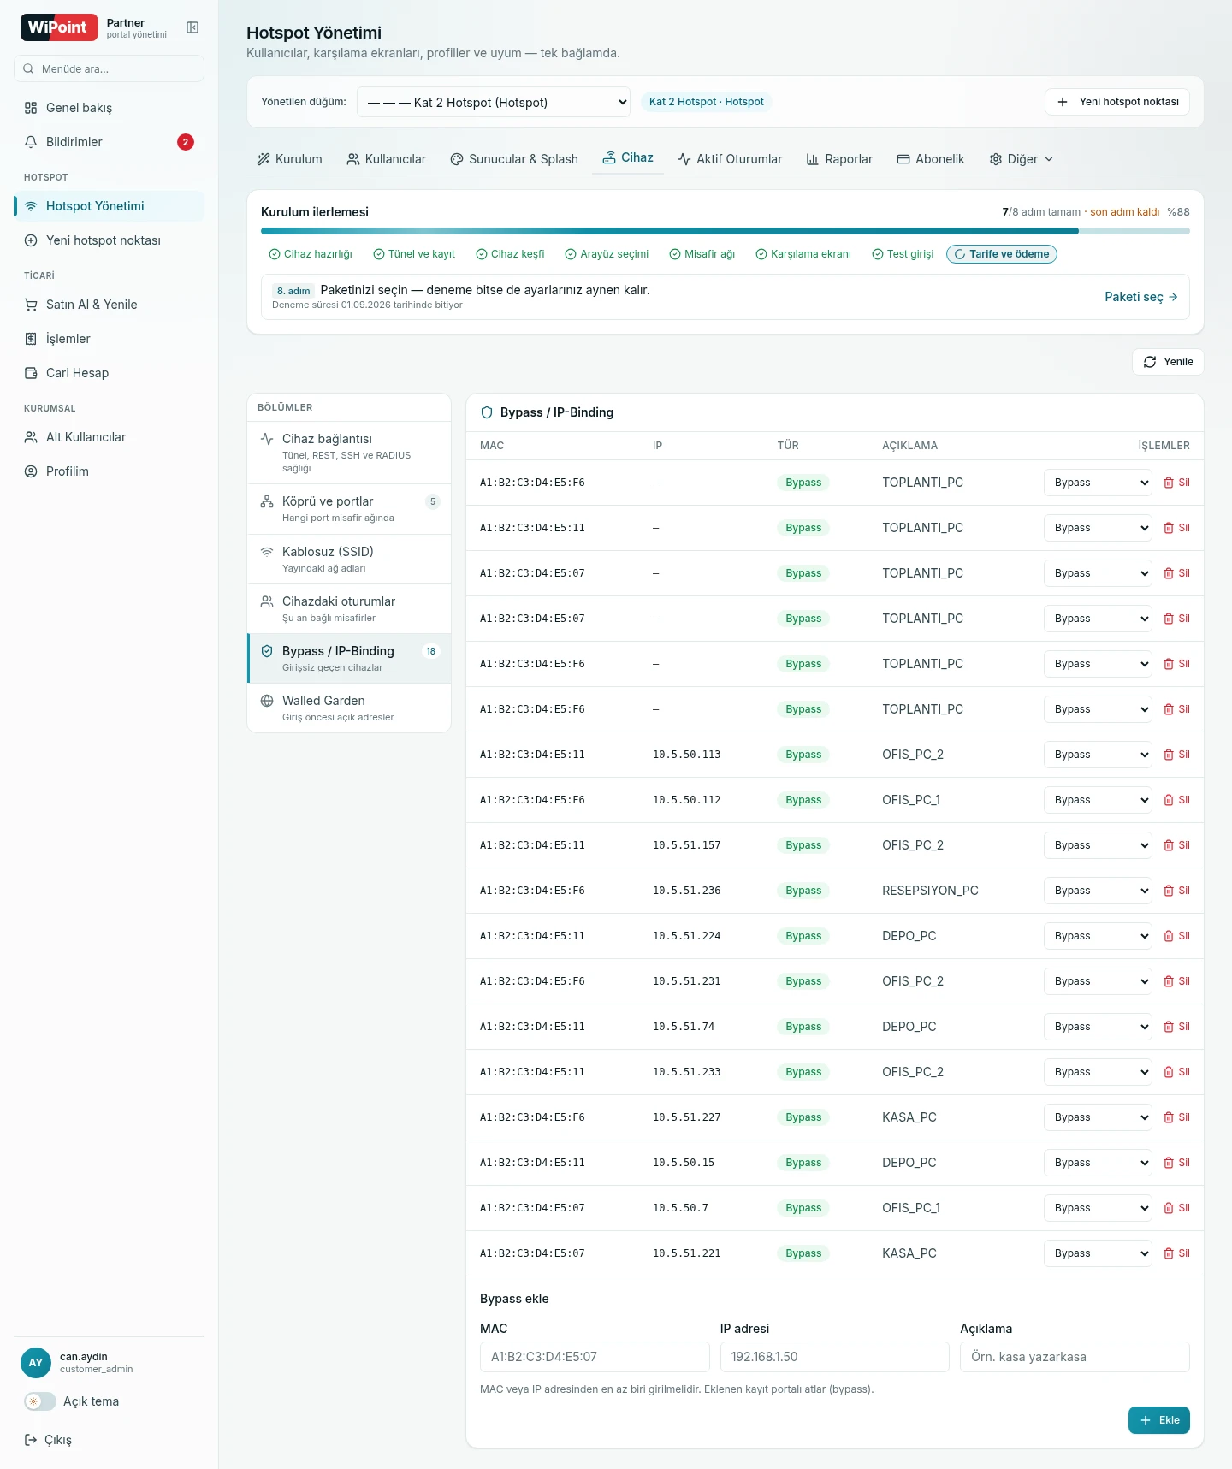Viewport: 1232px width, 1469px height.
Task: Click the Tarife ve ödeme step chip
Action: pyautogui.click(x=1002, y=254)
